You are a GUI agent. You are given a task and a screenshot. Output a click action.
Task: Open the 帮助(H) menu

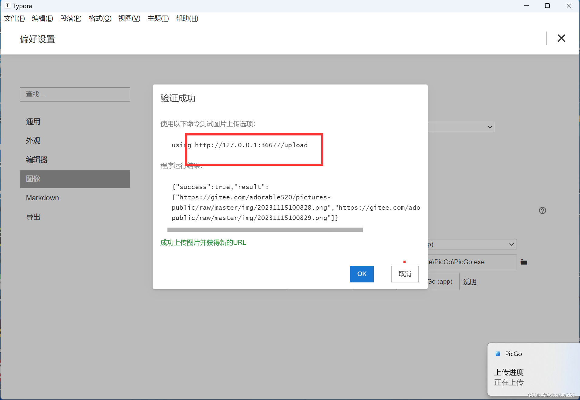coord(187,18)
